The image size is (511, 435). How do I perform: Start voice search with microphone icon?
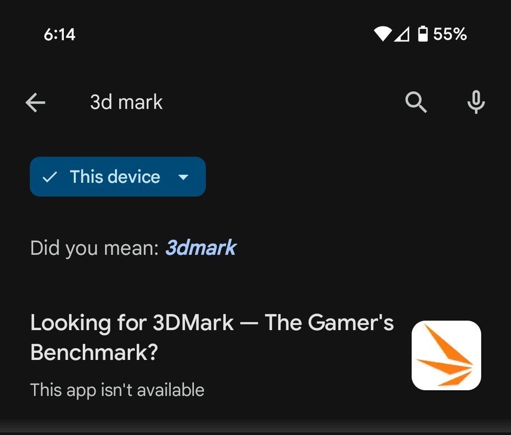476,102
